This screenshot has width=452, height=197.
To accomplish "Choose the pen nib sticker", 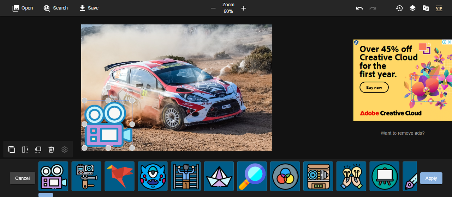I will click(410, 176).
